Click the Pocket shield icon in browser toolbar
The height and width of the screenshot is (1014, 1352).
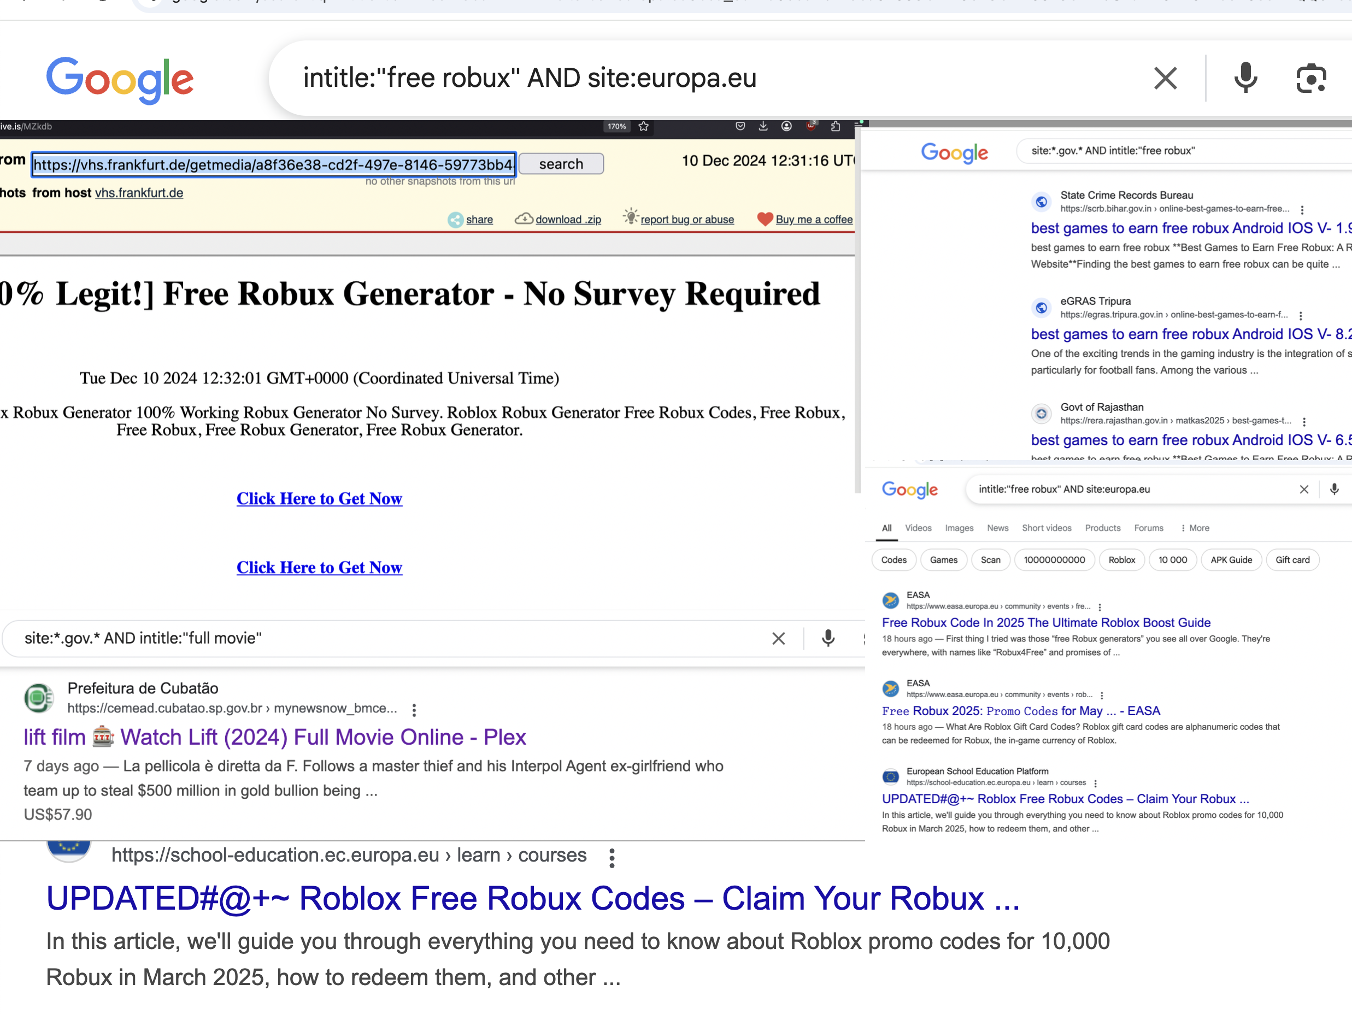pos(740,126)
